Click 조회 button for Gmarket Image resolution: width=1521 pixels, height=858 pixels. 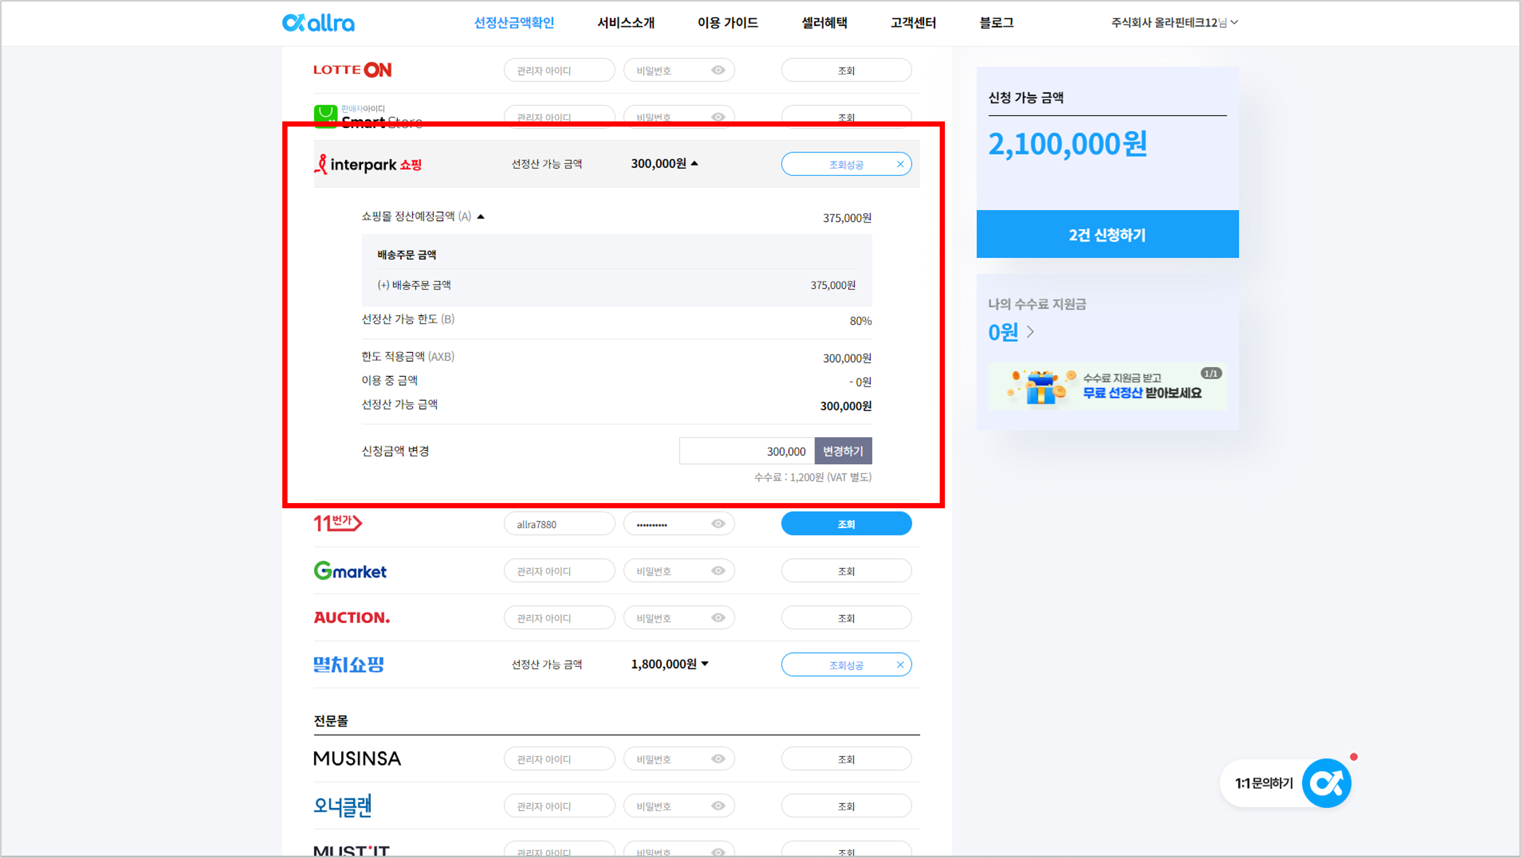click(x=846, y=571)
